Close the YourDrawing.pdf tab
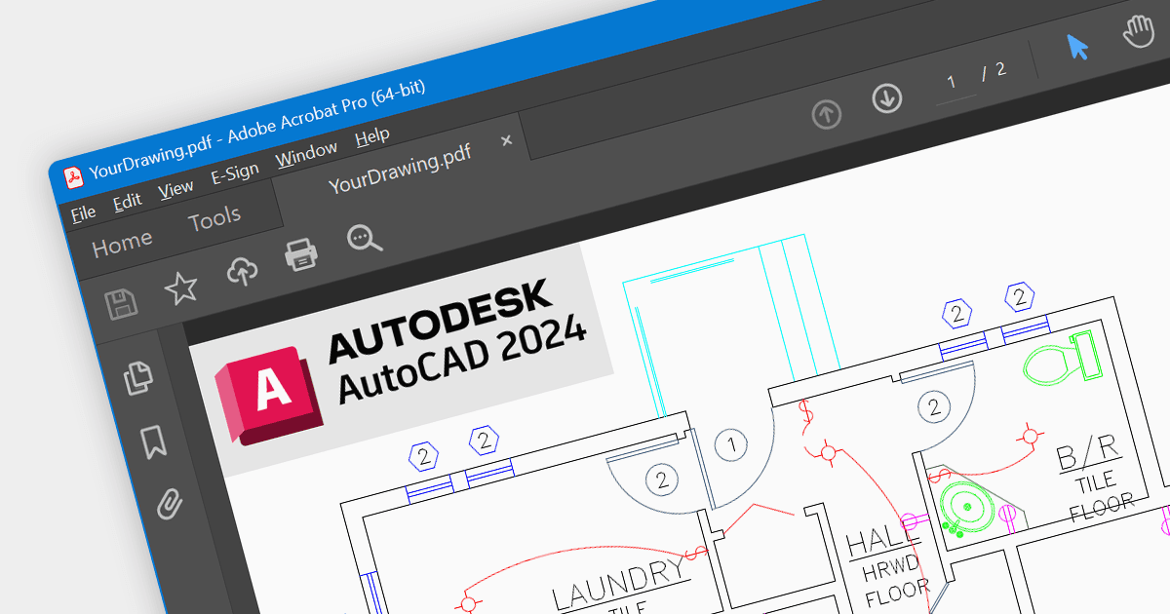1170x614 pixels. point(506,140)
